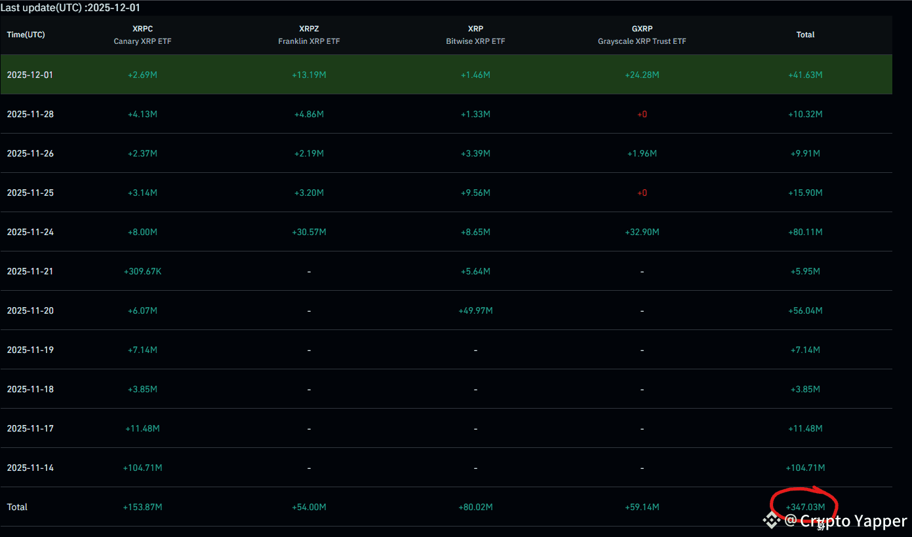Viewport: 912px width, 537px height.
Task: Click +3.85M in the Total column
Action: click(x=805, y=389)
